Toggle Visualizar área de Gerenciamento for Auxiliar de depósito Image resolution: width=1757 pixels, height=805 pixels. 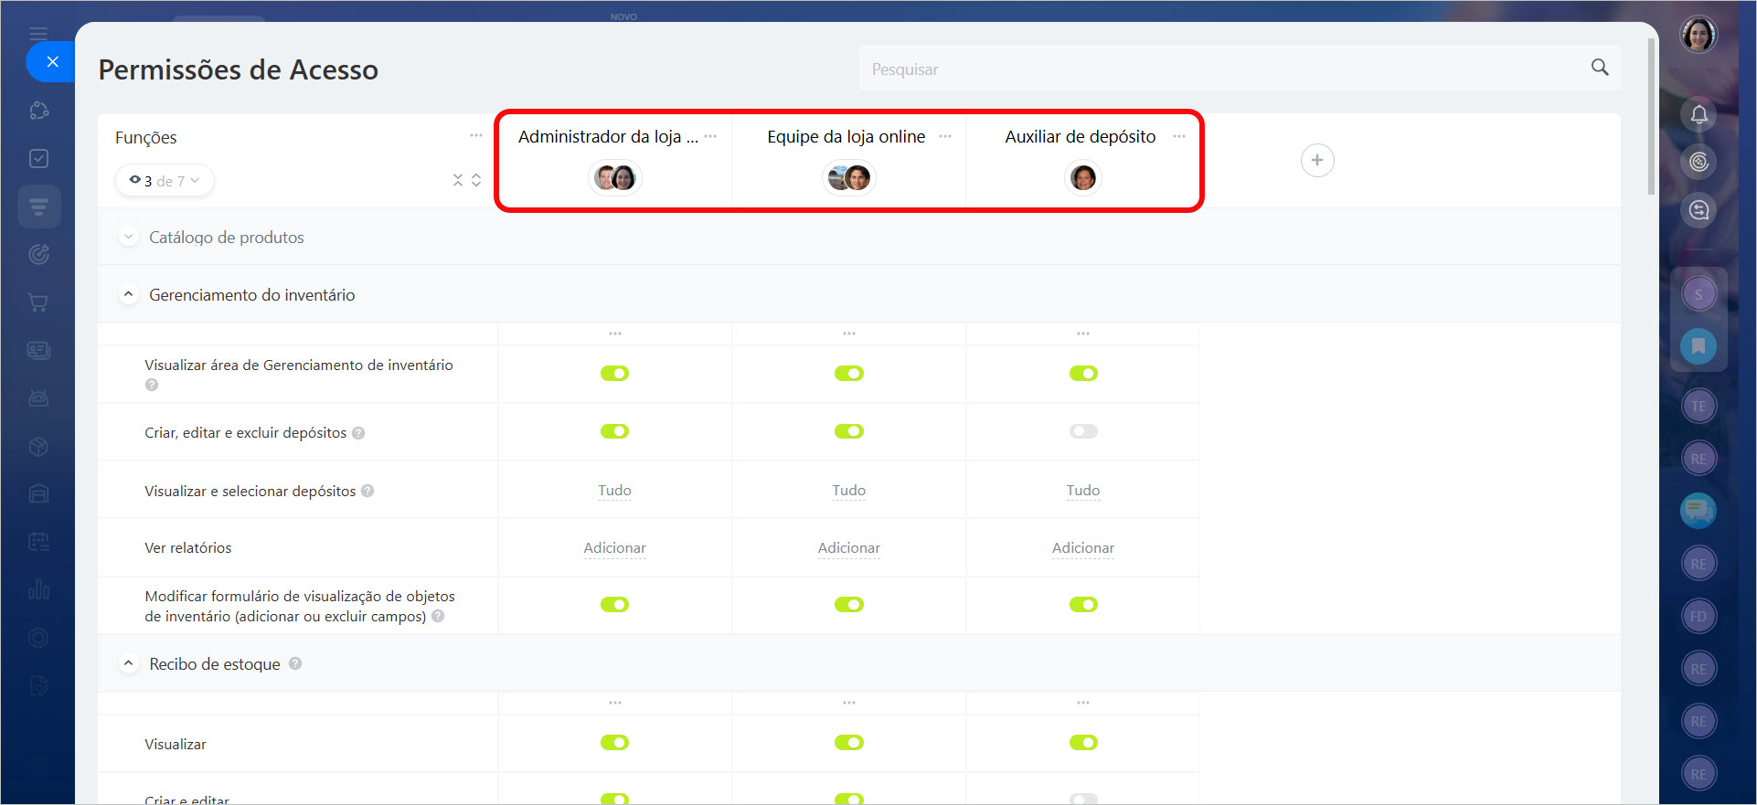click(1083, 374)
